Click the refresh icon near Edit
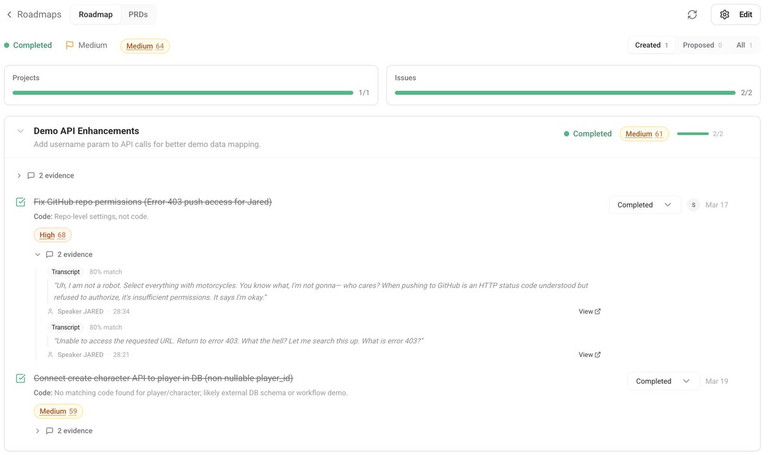This screenshot has height=455, width=770. coord(692,14)
